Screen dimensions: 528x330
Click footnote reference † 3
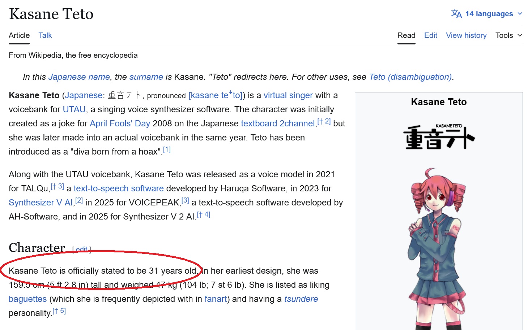(57, 186)
